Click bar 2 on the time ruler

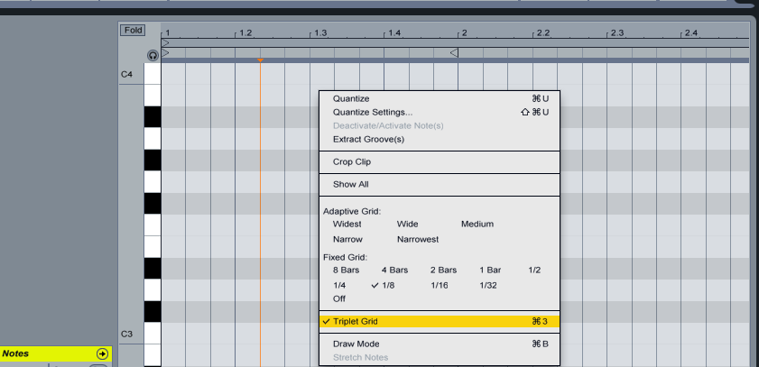pyautogui.click(x=464, y=33)
